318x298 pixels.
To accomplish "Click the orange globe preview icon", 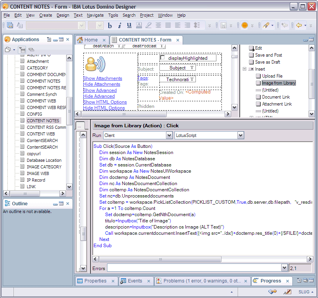I will coord(245,25).
